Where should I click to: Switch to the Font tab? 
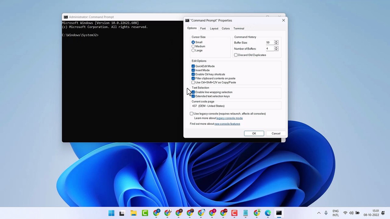(203, 28)
